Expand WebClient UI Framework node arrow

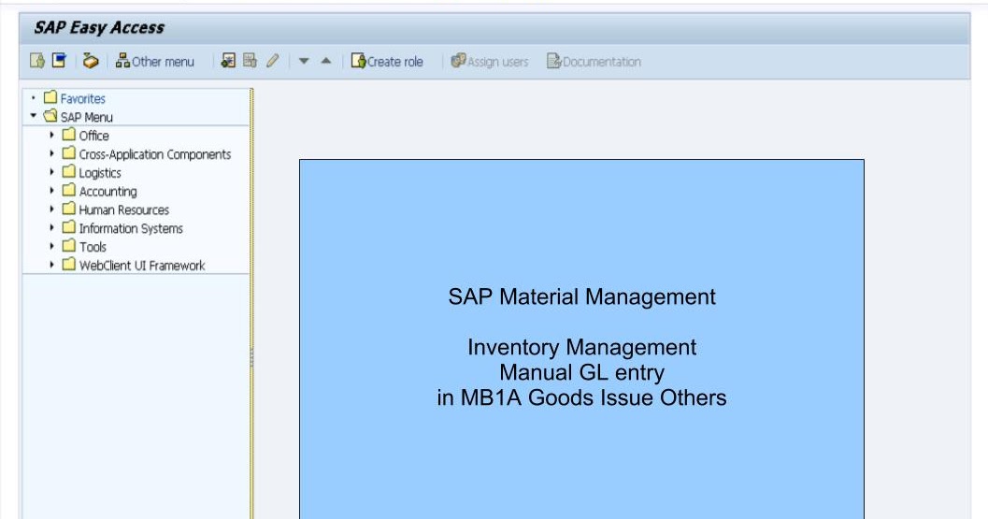51,265
